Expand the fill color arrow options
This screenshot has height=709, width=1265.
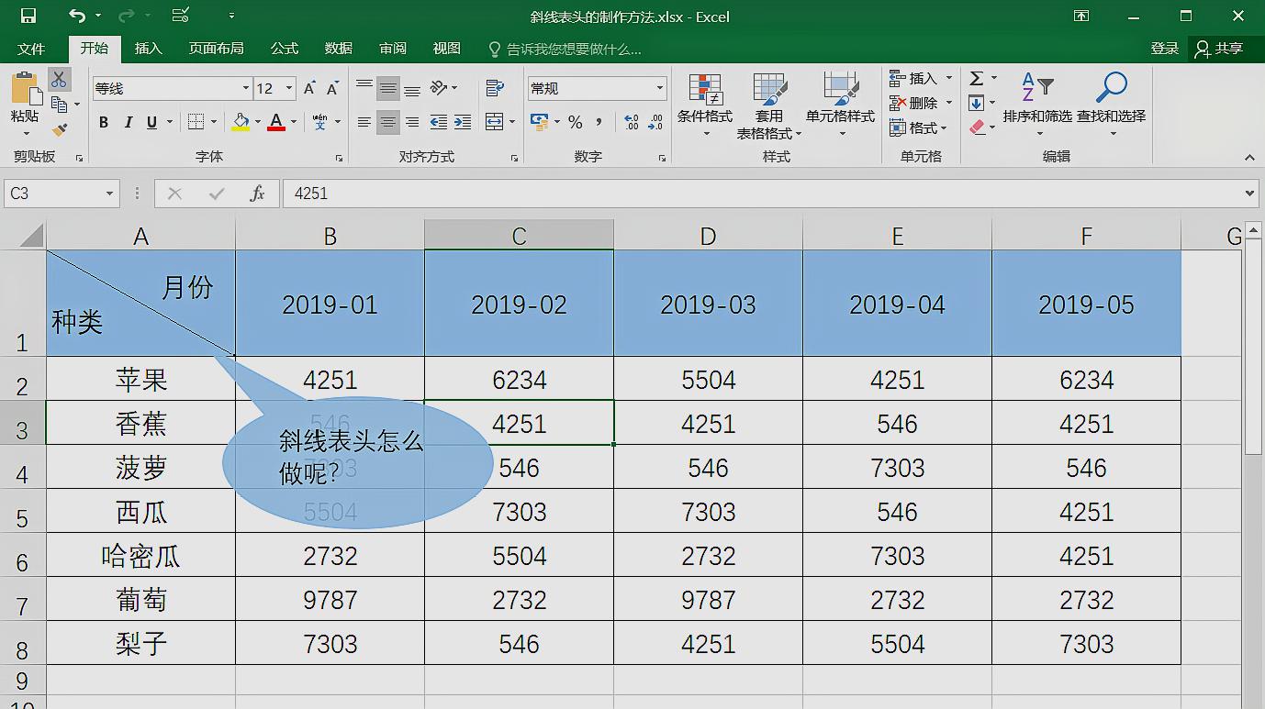click(x=258, y=122)
